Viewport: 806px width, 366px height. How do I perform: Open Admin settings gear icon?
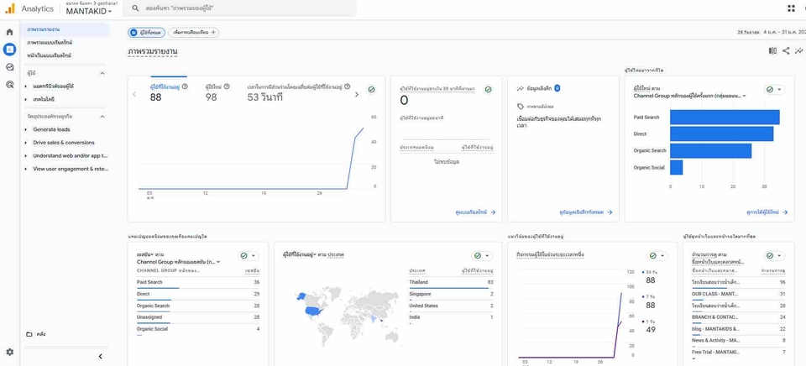9,352
